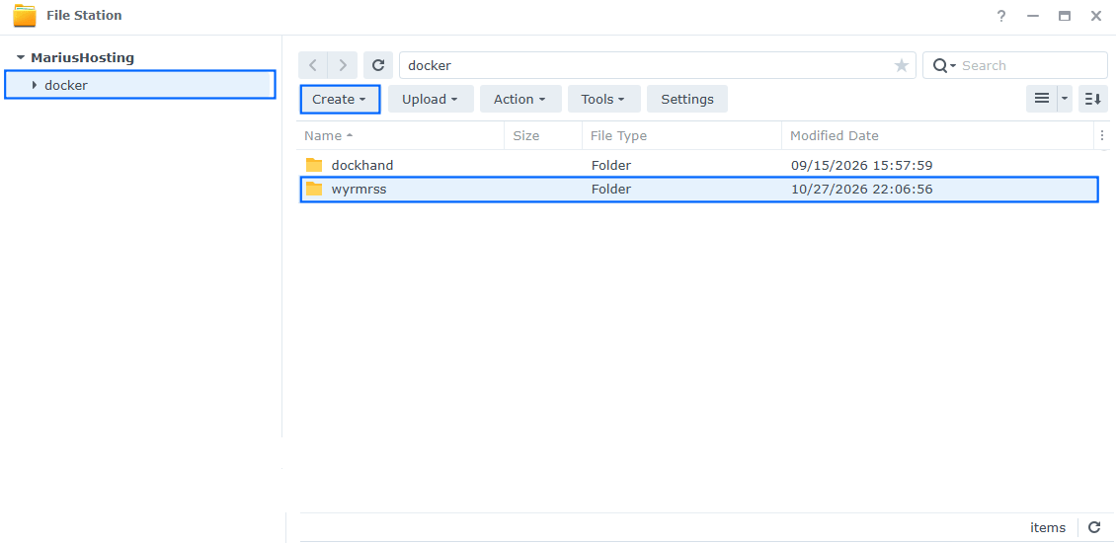The image size is (1116, 544).
Task: Close the File Station window
Action: click(1096, 16)
